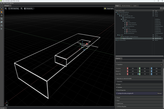
Task: Switch to the Render Settings tab
Action: point(126,6)
